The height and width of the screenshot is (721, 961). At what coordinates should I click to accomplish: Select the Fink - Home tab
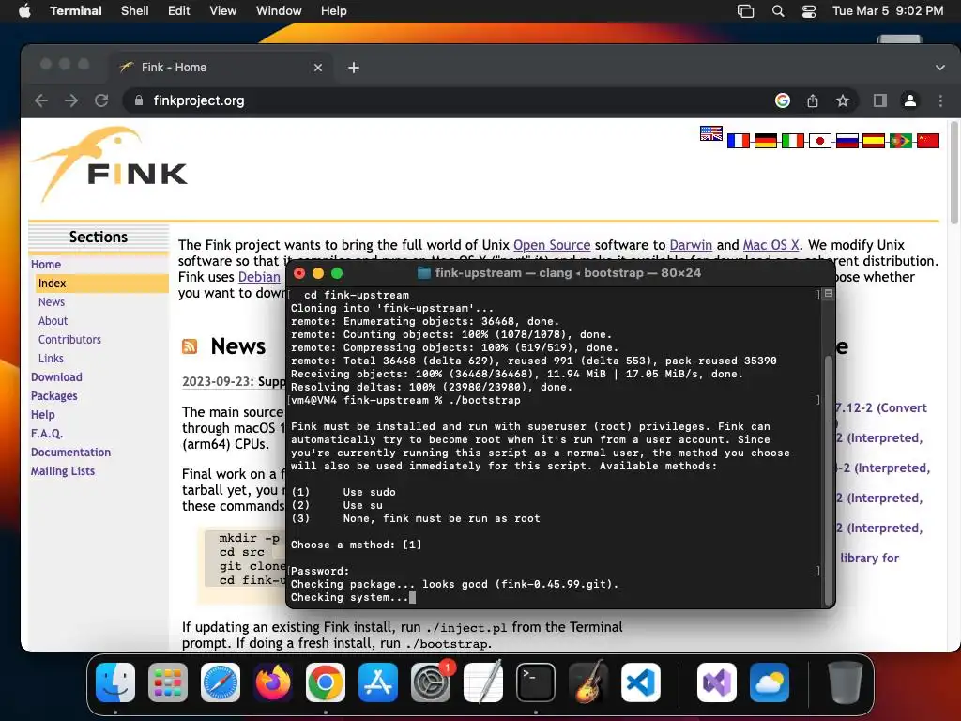point(221,68)
